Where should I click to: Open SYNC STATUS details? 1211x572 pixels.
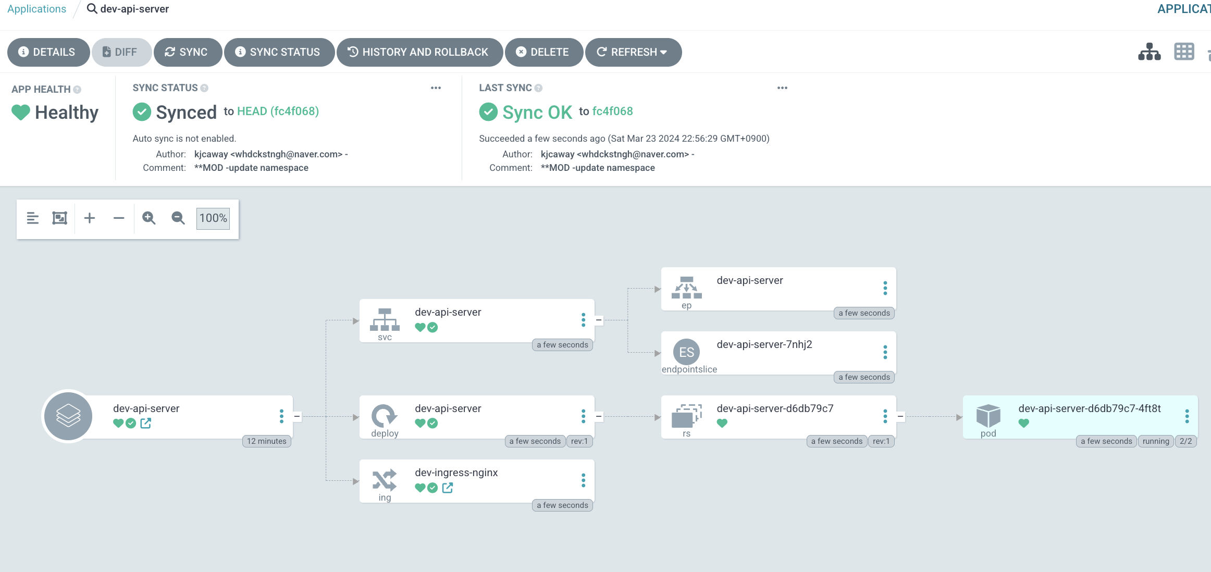click(x=279, y=52)
